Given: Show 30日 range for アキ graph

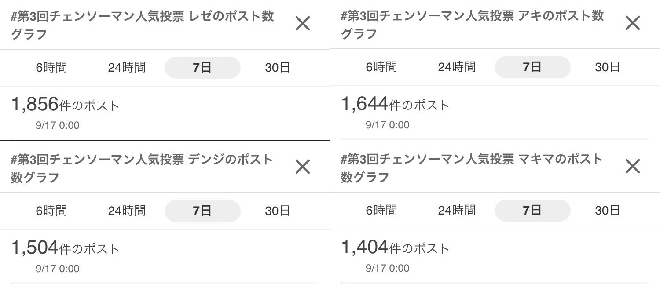Looking at the screenshot, I should 607,67.
